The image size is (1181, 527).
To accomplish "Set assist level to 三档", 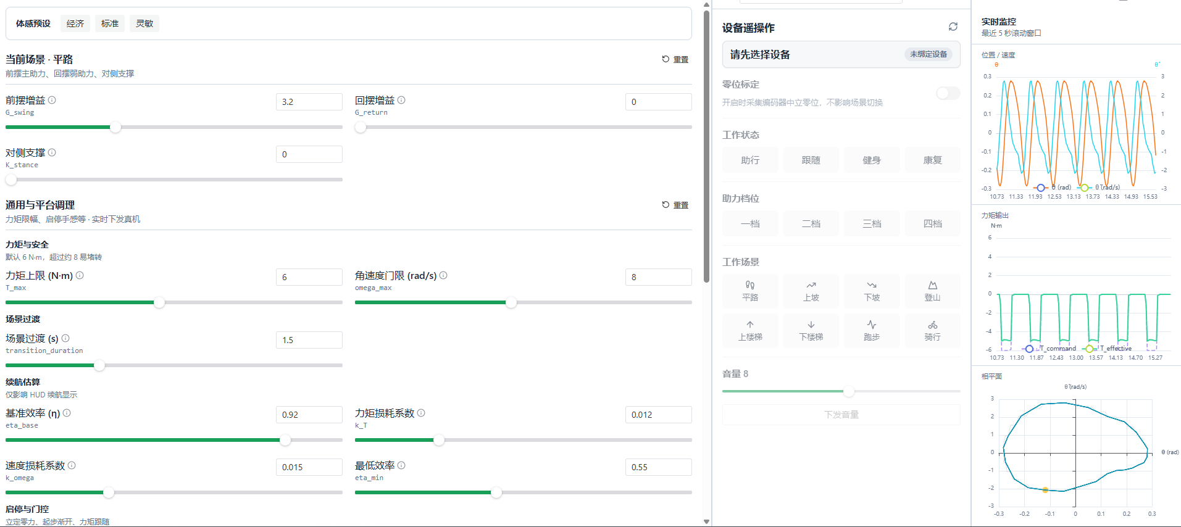I will tap(871, 223).
